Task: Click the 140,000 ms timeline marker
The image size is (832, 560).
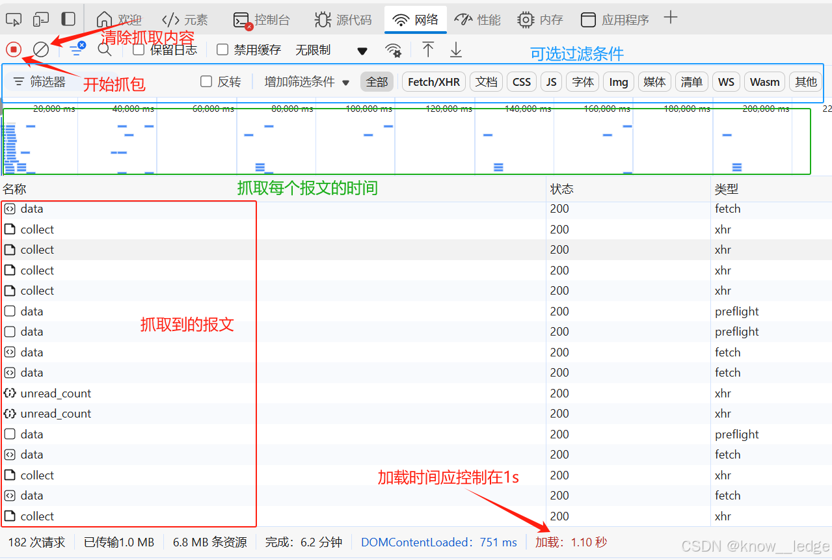Action: click(528, 109)
